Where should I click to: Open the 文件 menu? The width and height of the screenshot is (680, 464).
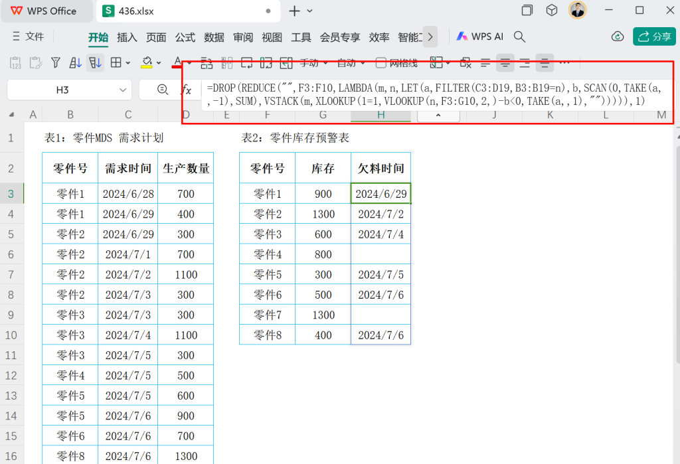point(28,37)
